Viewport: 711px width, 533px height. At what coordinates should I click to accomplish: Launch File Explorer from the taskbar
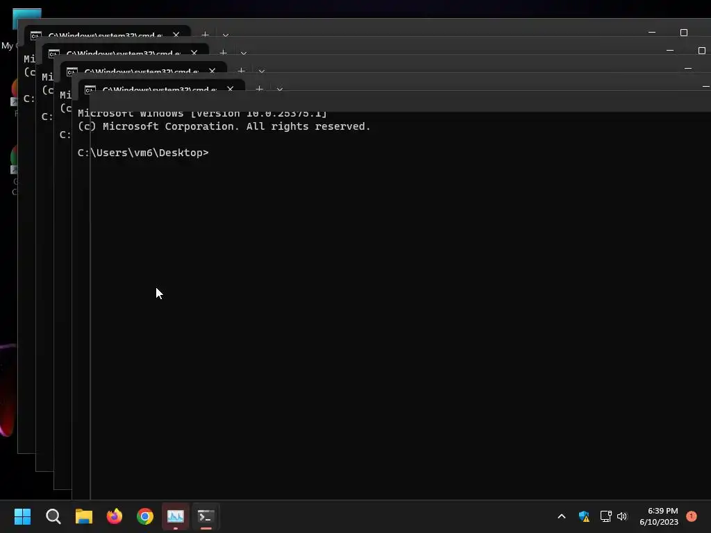(84, 516)
